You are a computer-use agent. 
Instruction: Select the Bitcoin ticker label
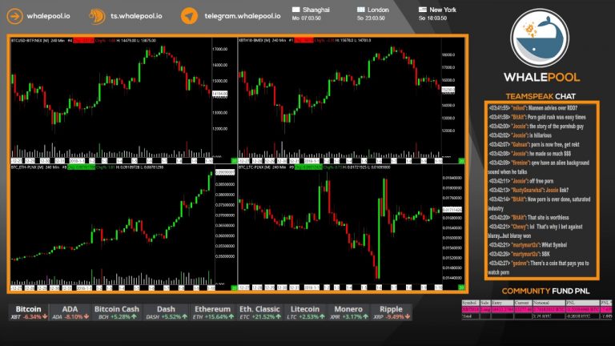pos(28,309)
